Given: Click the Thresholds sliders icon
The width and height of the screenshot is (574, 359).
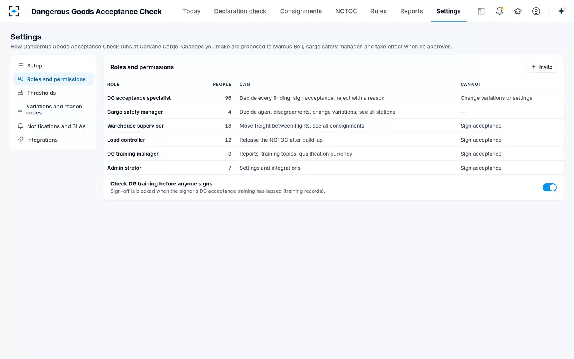Looking at the screenshot, I should pos(20,93).
